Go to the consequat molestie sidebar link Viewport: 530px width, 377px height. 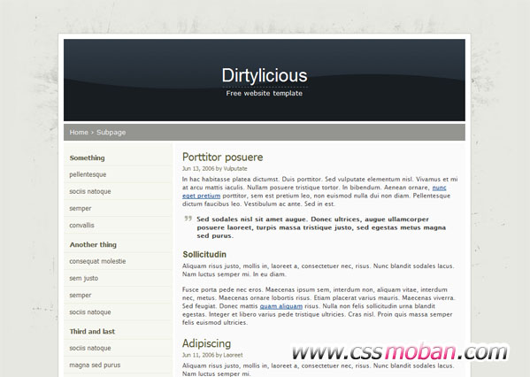click(97, 261)
